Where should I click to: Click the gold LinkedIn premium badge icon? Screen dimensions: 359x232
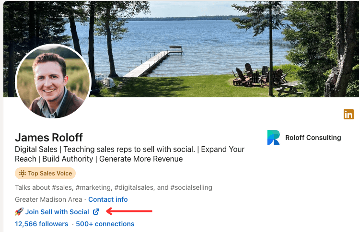(348, 115)
